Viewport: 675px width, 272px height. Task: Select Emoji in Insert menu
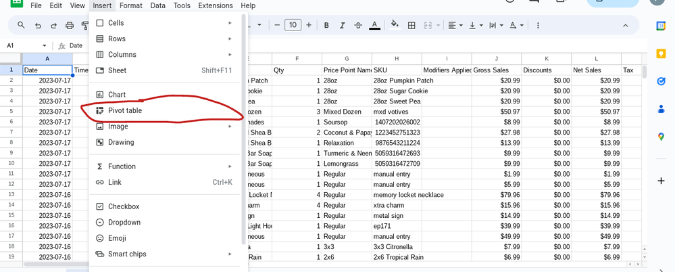[166, 238]
